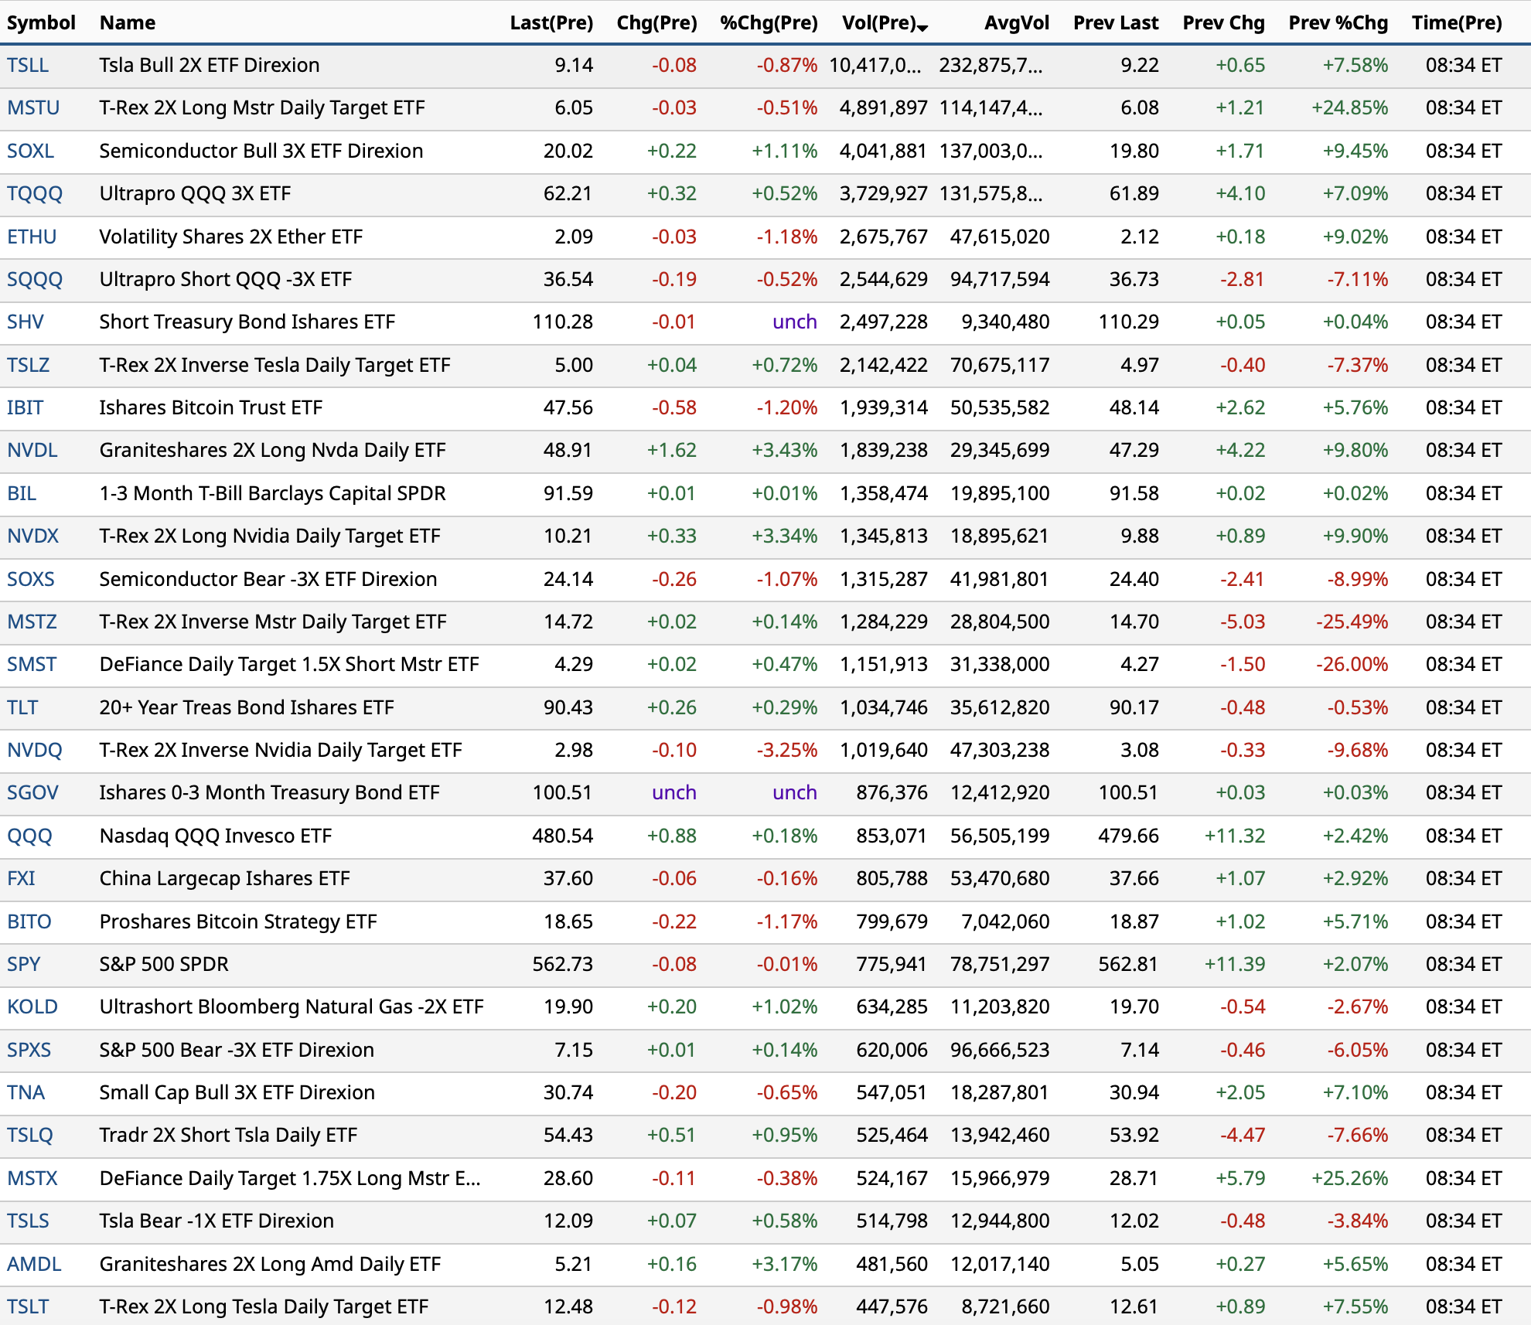Click the QQQ ticker link
This screenshot has width=1531, height=1325.
coord(29,836)
